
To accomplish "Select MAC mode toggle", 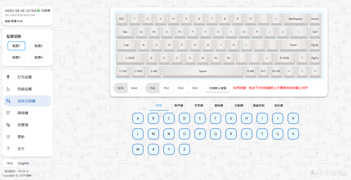I will pos(135,88).
